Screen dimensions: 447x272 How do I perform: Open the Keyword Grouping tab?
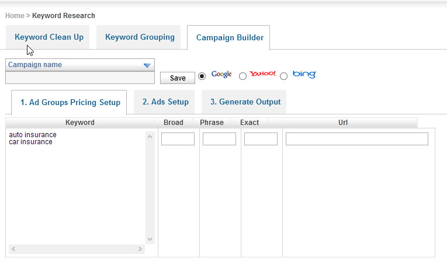click(x=138, y=37)
